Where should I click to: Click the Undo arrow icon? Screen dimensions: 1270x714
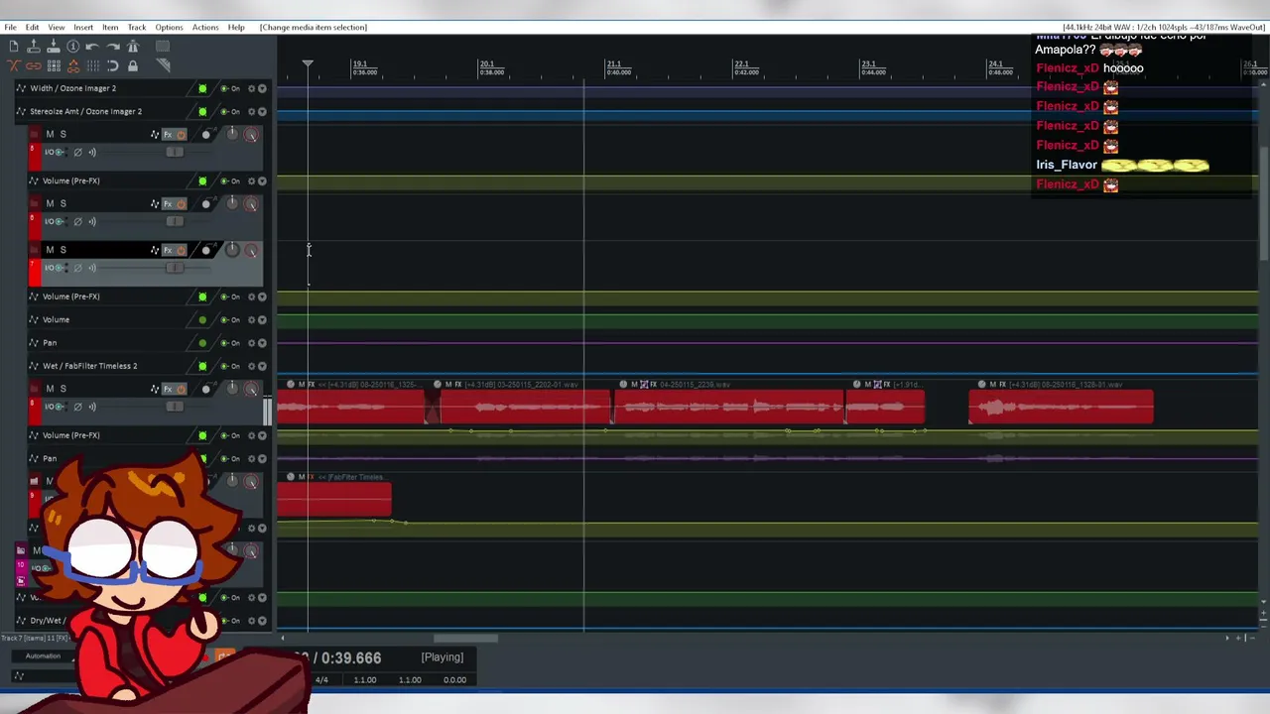(x=92, y=47)
